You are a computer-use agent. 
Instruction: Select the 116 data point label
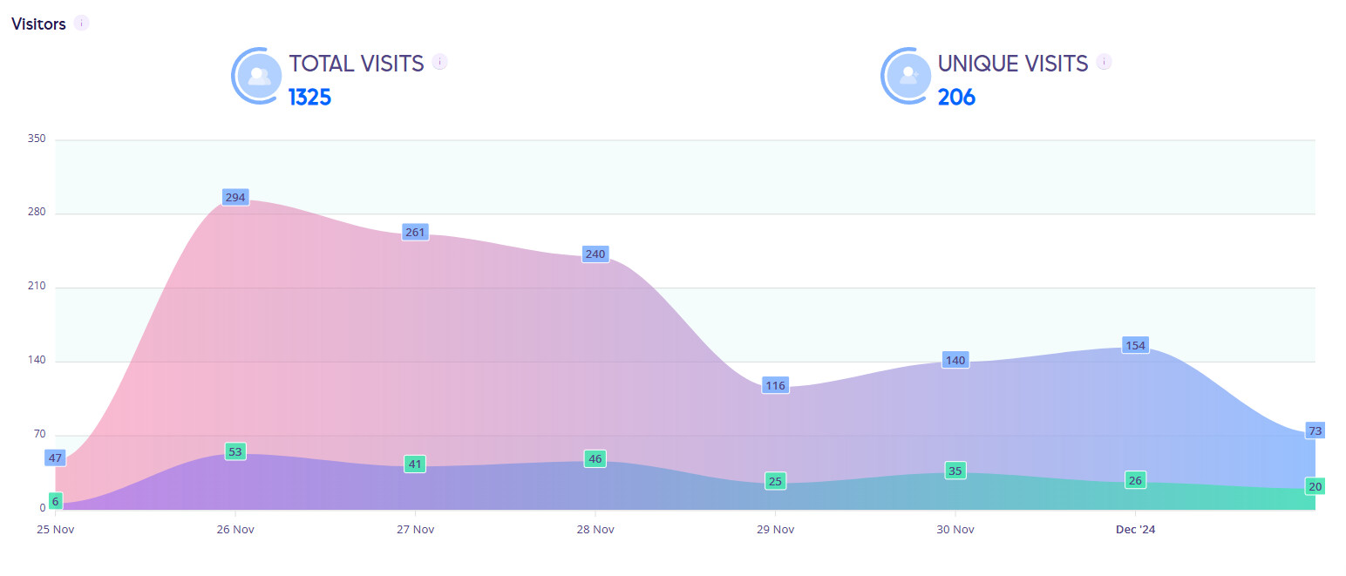click(775, 385)
